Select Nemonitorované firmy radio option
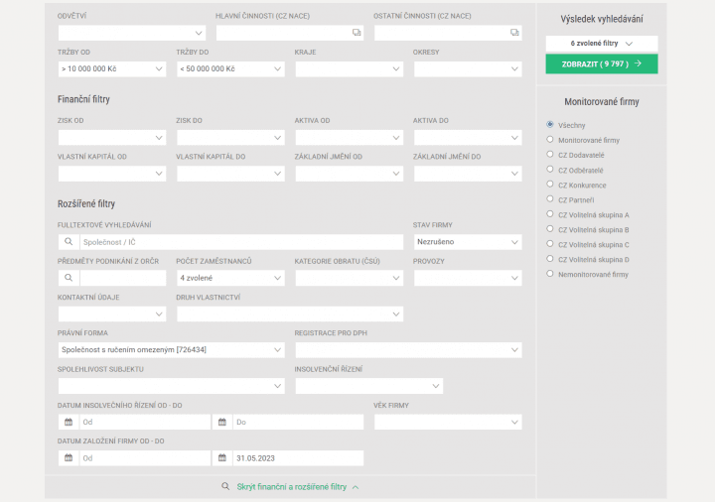This screenshot has height=502, width=715. pos(550,274)
